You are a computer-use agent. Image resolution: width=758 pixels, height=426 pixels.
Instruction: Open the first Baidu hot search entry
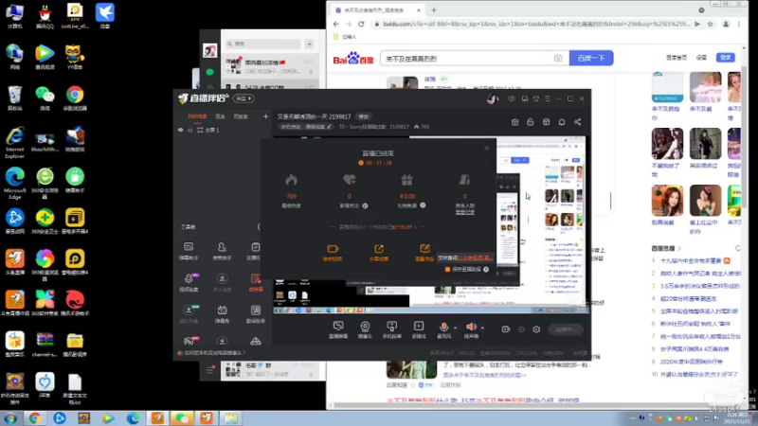pos(691,261)
